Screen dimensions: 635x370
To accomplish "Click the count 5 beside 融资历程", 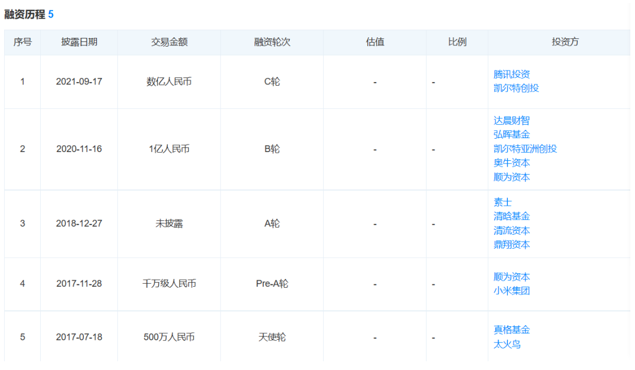I will pyautogui.click(x=51, y=15).
